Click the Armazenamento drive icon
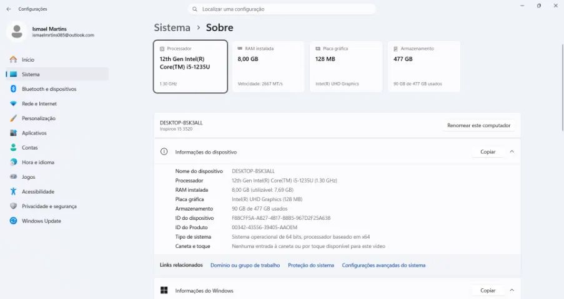Image resolution: width=564 pixels, height=299 pixels. click(395, 49)
